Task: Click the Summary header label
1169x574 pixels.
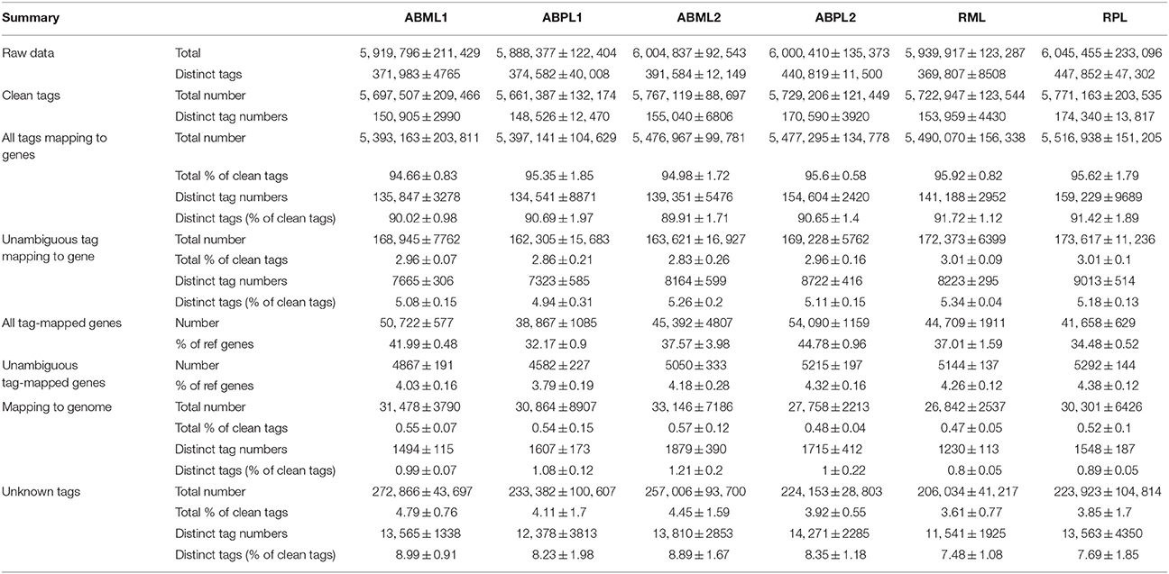Action: [x=29, y=18]
